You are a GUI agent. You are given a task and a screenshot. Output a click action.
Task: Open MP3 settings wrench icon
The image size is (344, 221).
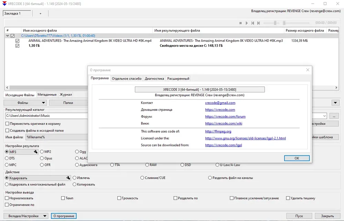(x=35, y=152)
